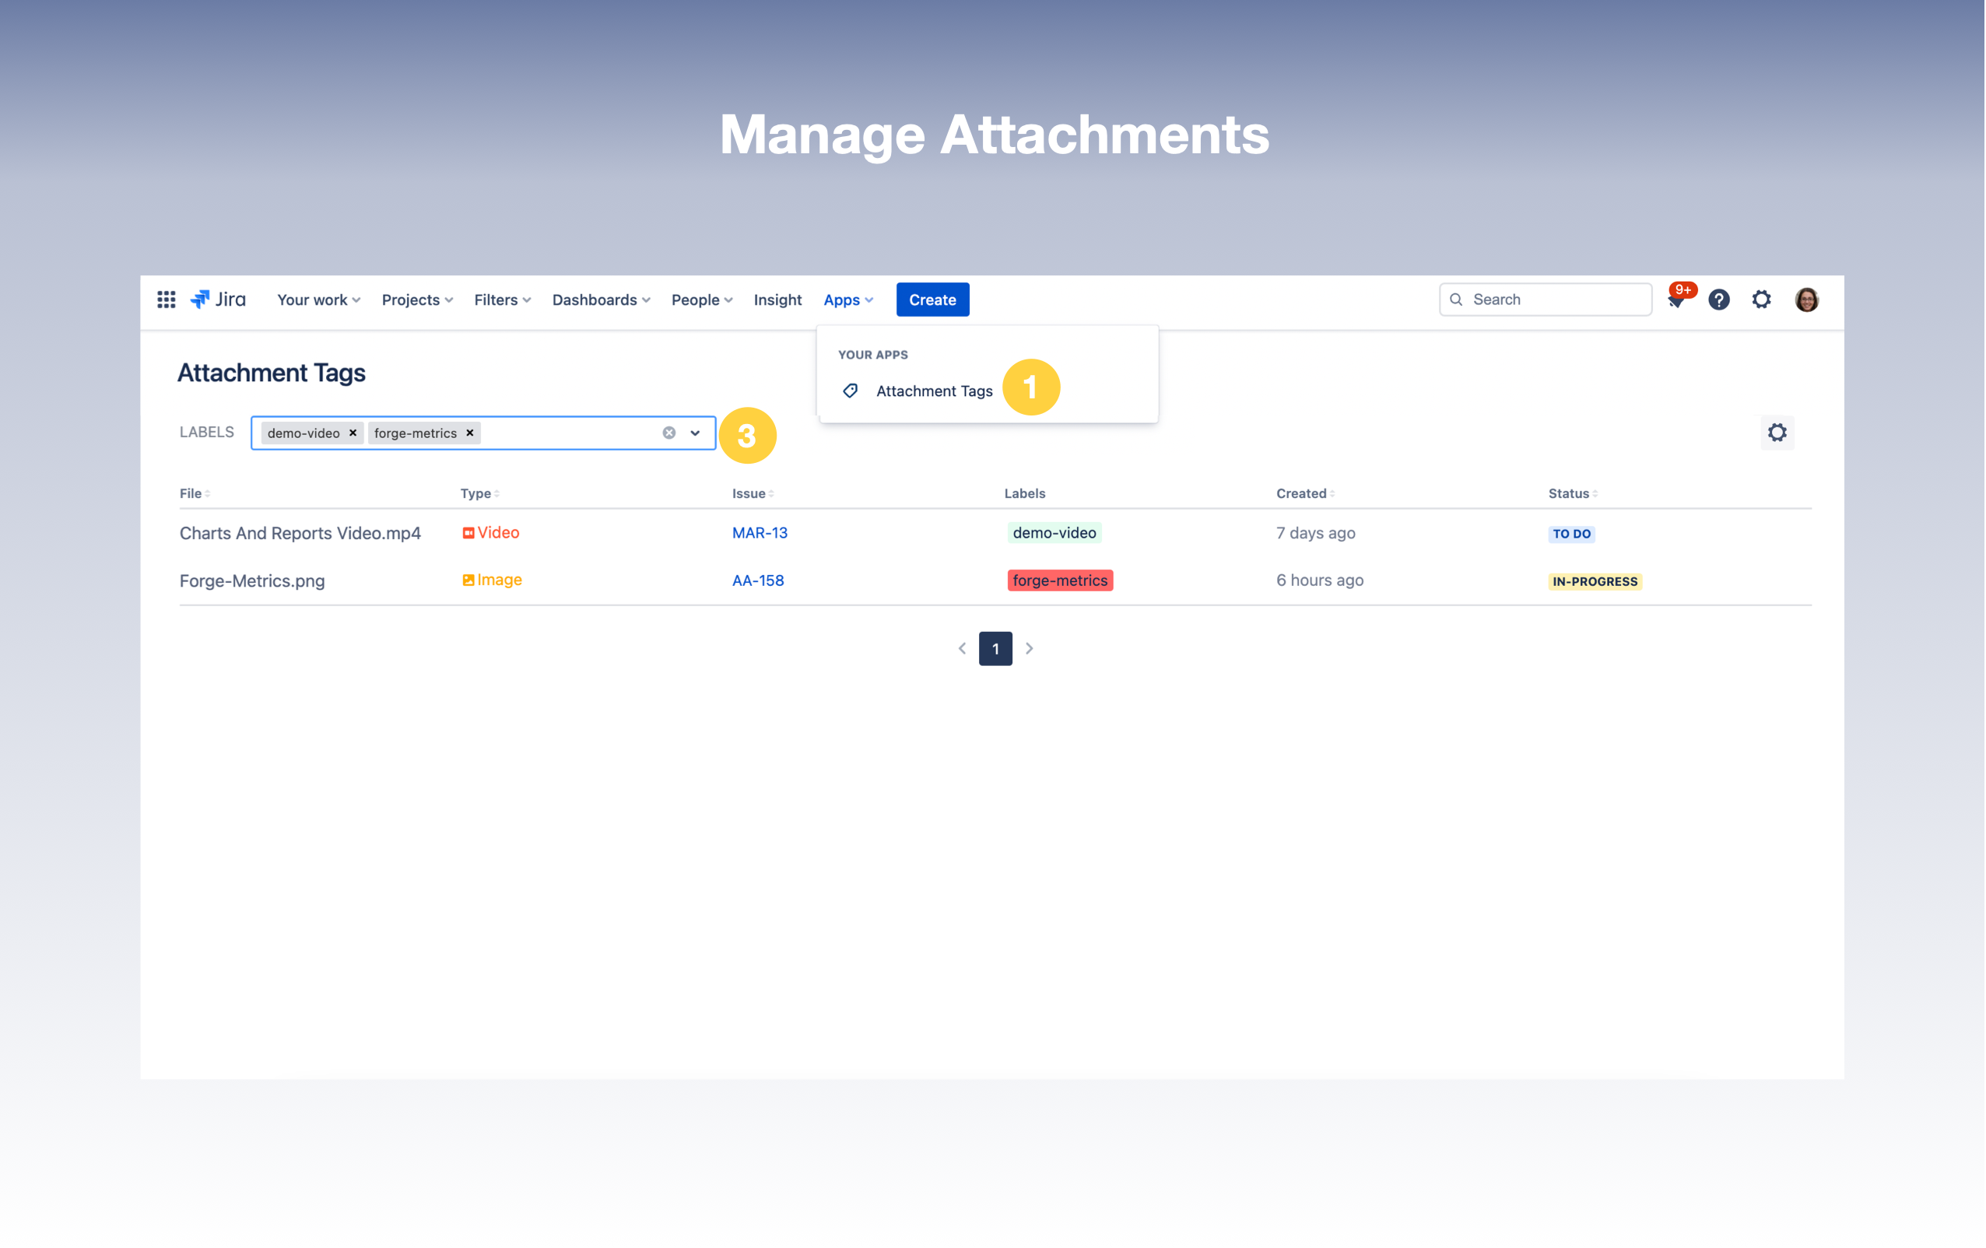Screen dimensions: 1986x1248
Task: Clear all selected labels with circle X
Action: coord(668,433)
